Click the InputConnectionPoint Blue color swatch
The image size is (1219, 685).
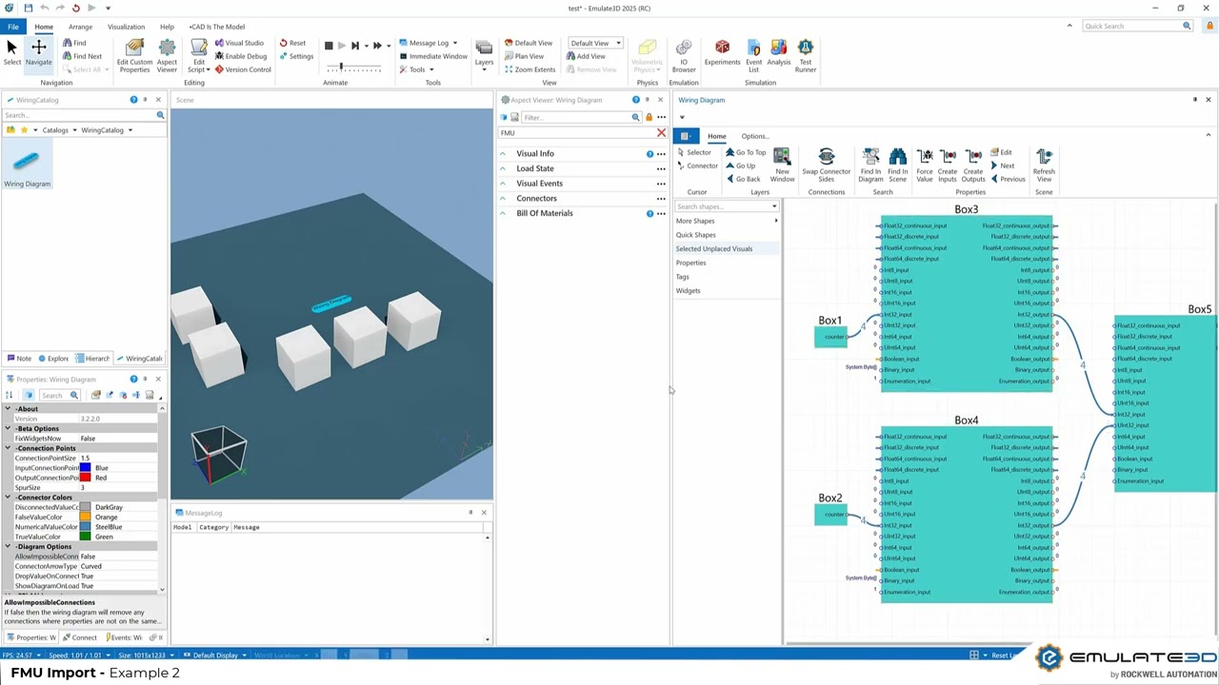[86, 468]
